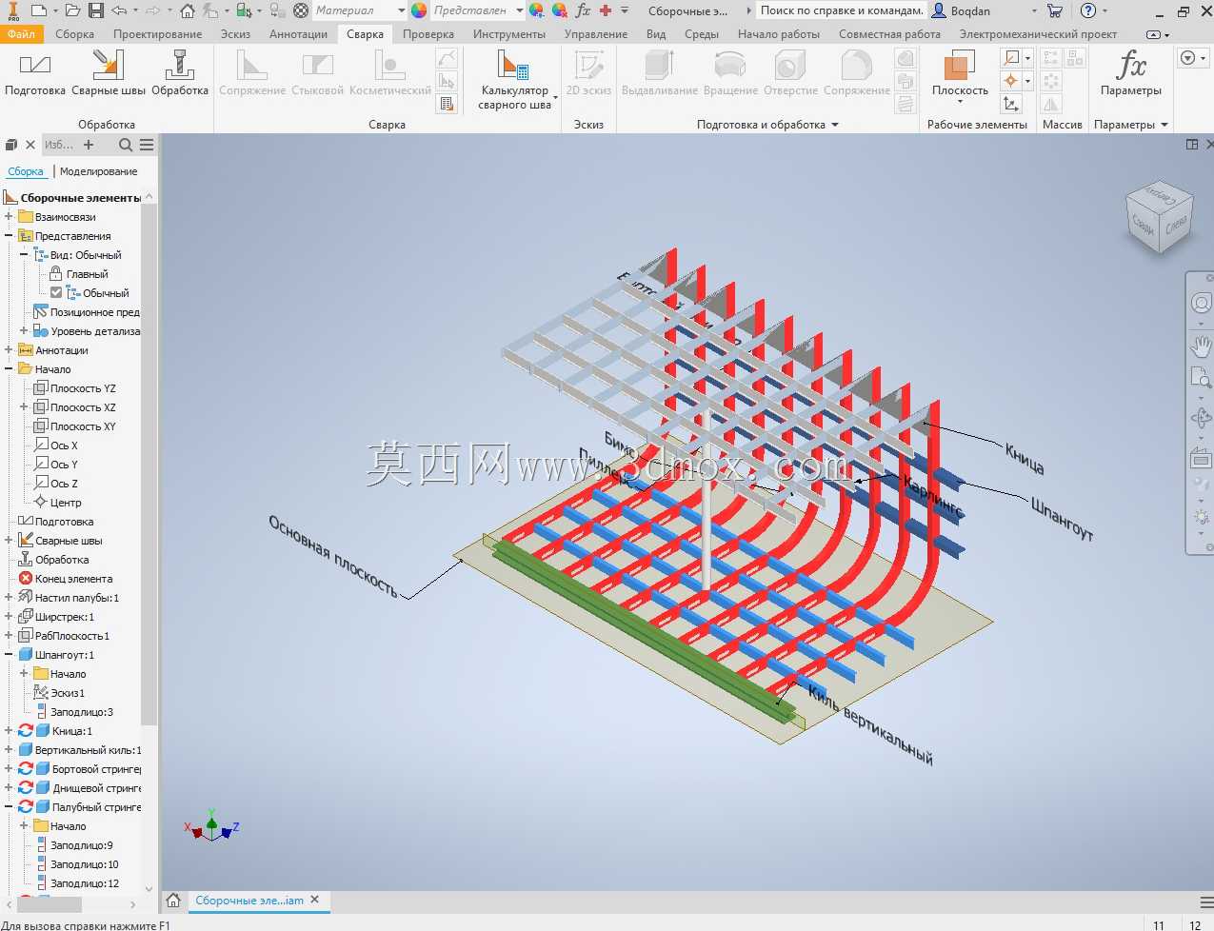Open Калькулятор сварного шва tool
Viewport: 1214px width, 931px height.
pos(514,81)
